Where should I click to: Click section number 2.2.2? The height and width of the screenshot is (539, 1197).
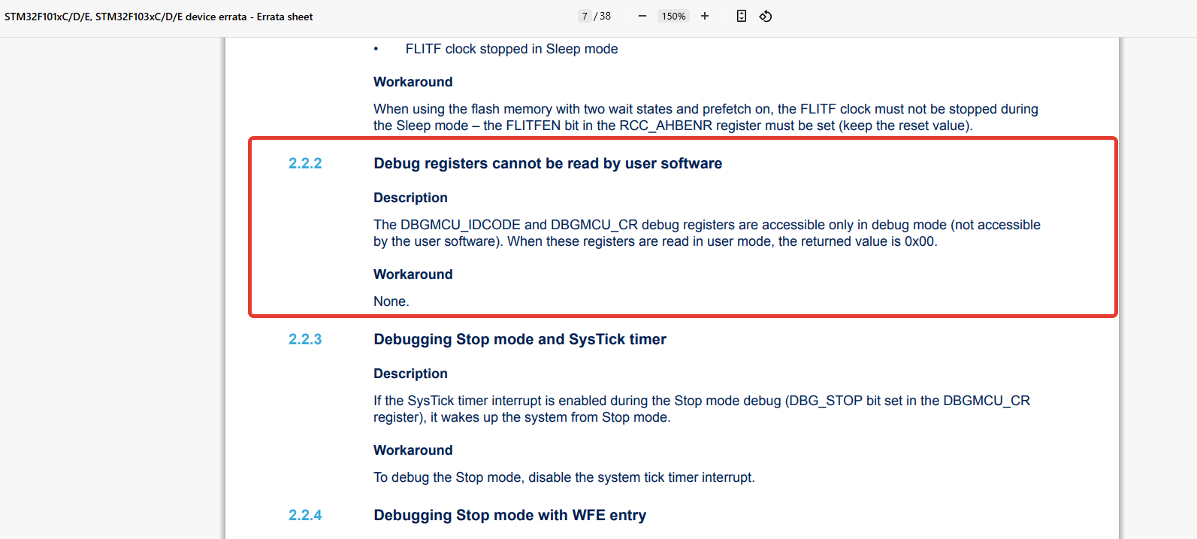pyautogui.click(x=305, y=163)
